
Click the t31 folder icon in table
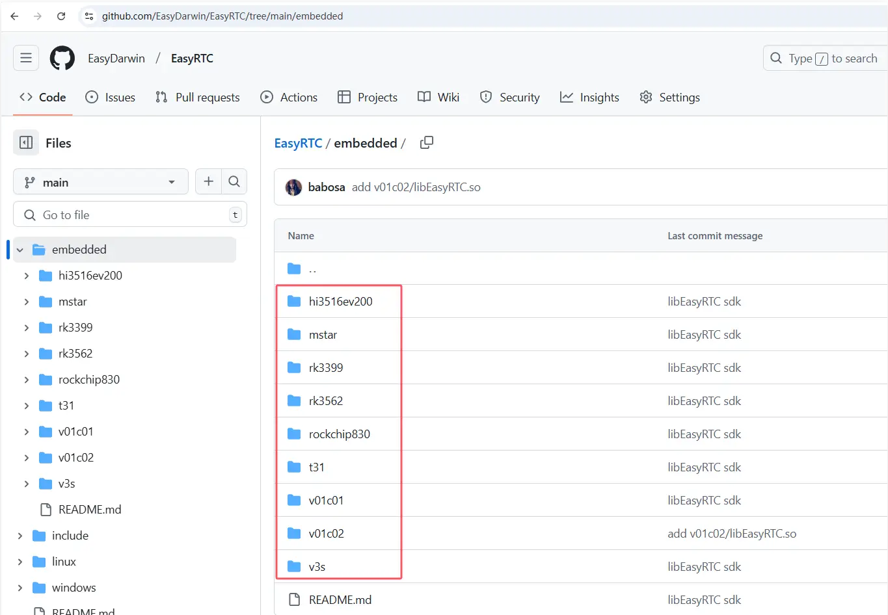(294, 467)
